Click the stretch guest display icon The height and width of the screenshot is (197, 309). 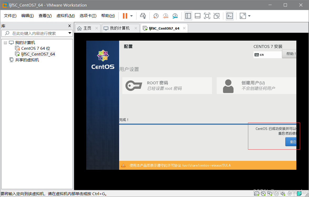click(x=243, y=16)
